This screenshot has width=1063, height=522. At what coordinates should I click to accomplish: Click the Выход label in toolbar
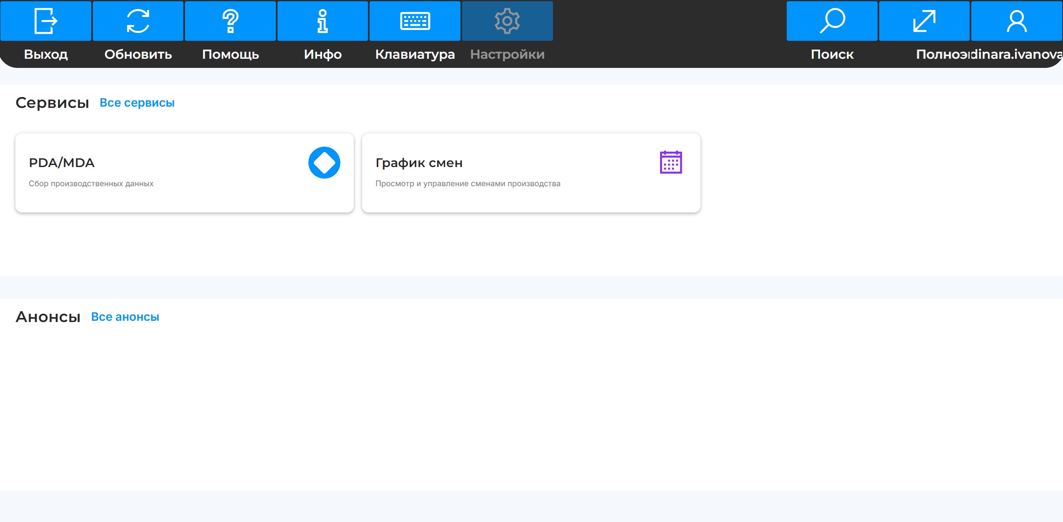46,54
